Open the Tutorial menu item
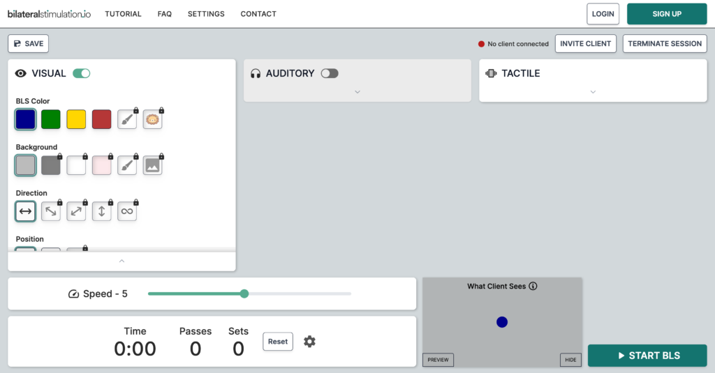 pos(123,14)
